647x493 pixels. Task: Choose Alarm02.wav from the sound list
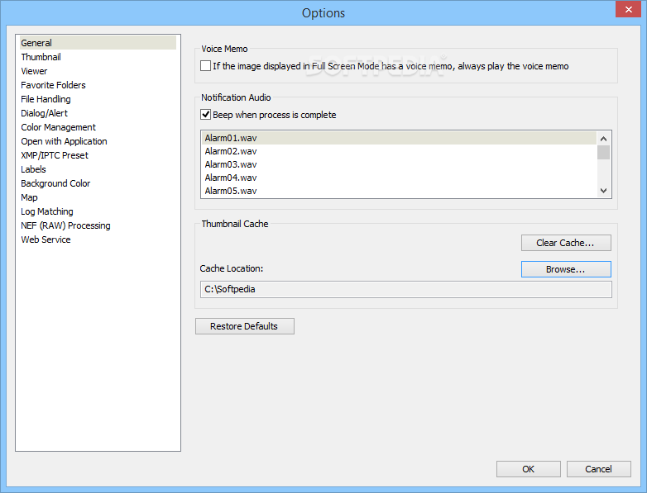[x=399, y=151]
